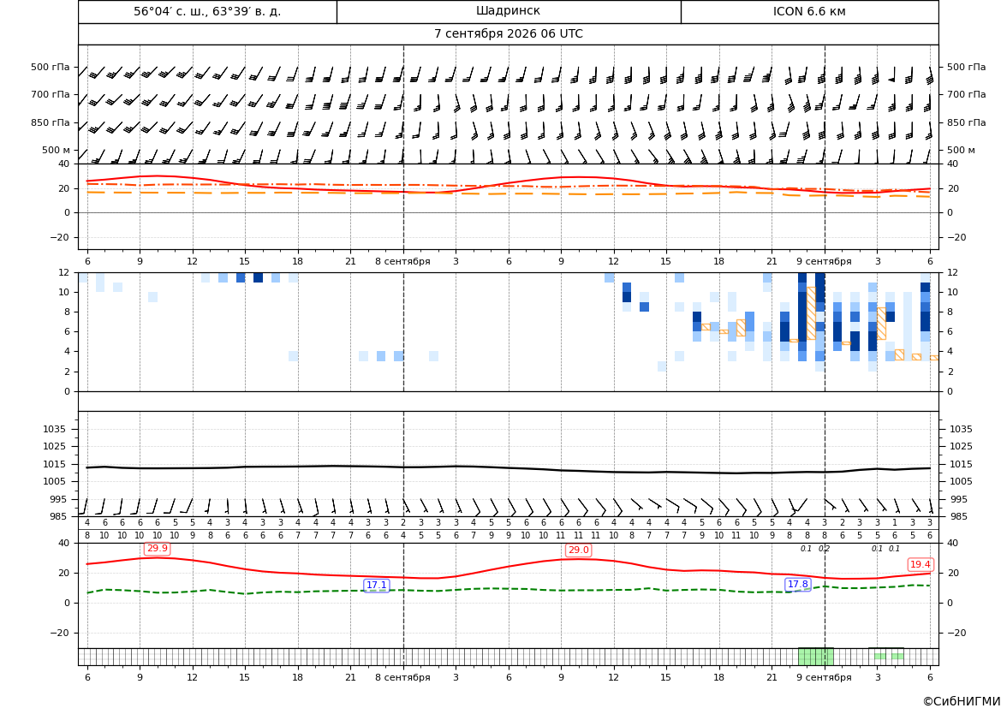Click the ©СибНИГМИ copyright watermark
This screenshot has height=708, width=1001.
pyautogui.click(x=961, y=701)
